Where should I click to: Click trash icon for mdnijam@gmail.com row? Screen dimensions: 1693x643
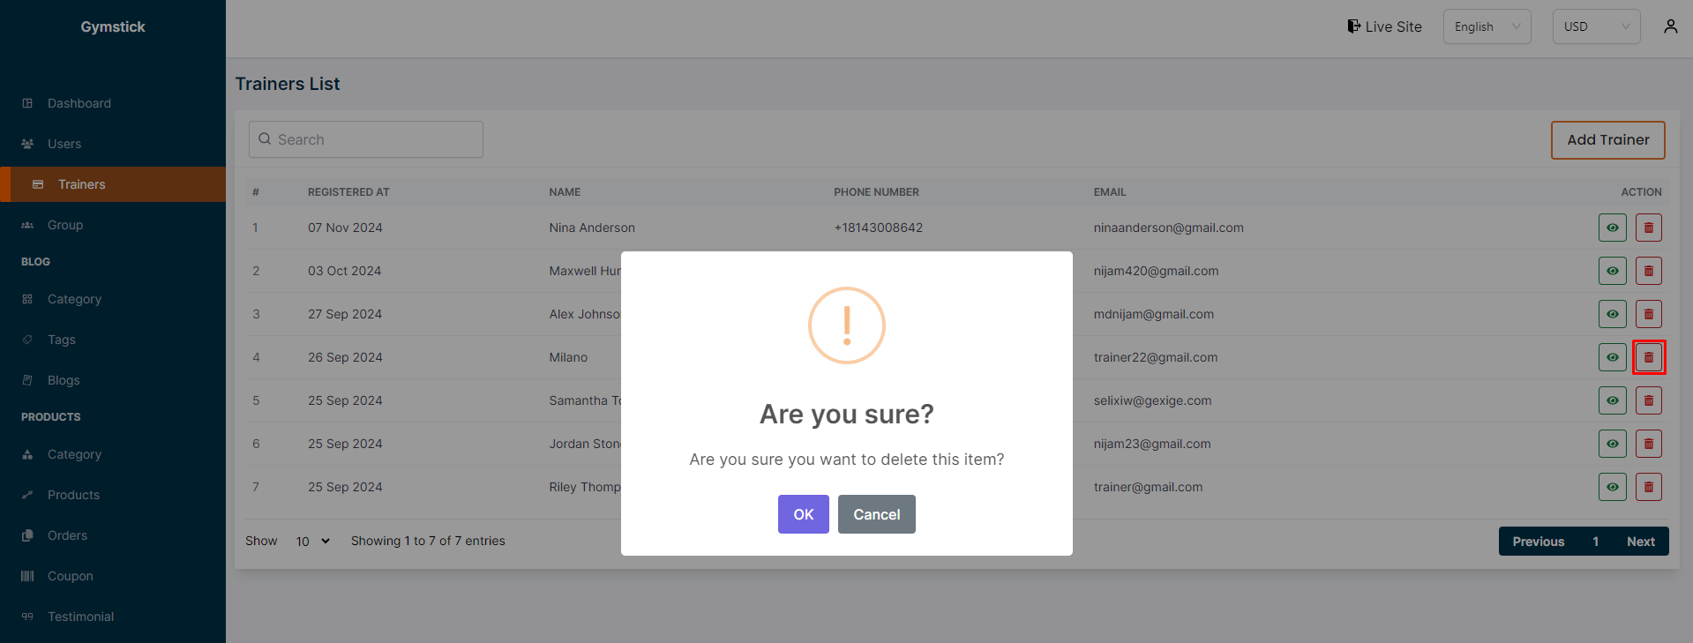coord(1648,314)
